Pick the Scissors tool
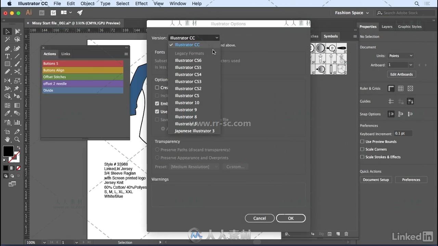Viewport: 438px width, 246px height. [17, 72]
